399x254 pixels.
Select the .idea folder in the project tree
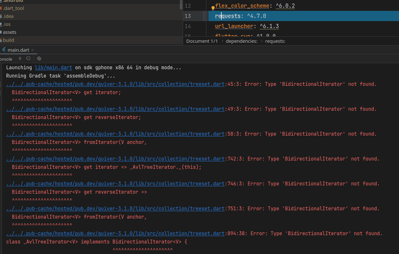point(8,16)
